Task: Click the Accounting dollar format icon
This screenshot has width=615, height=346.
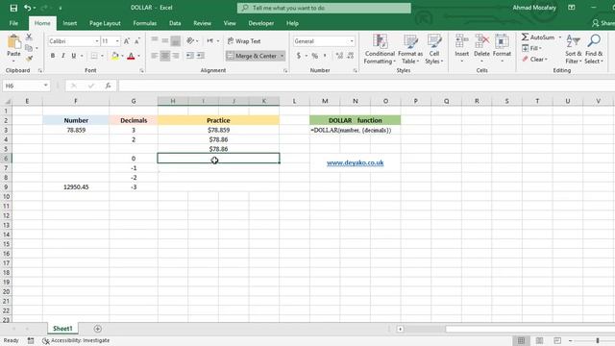Action: (x=299, y=56)
